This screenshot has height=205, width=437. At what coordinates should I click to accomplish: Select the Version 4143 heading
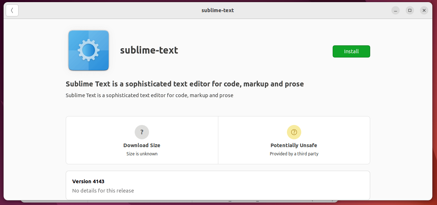point(88,181)
